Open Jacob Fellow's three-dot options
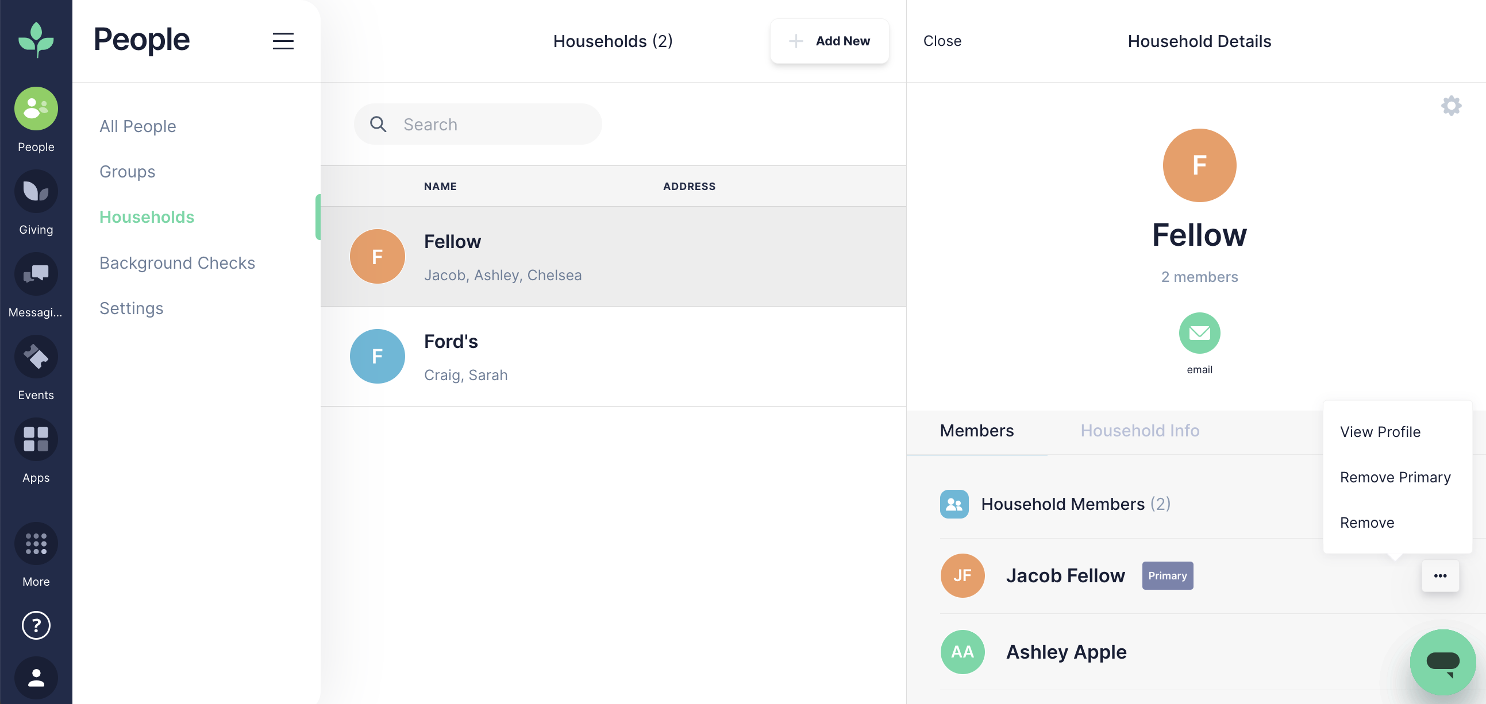The image size is (1486, 704). pyautogui.click(x=1440, y=575)
